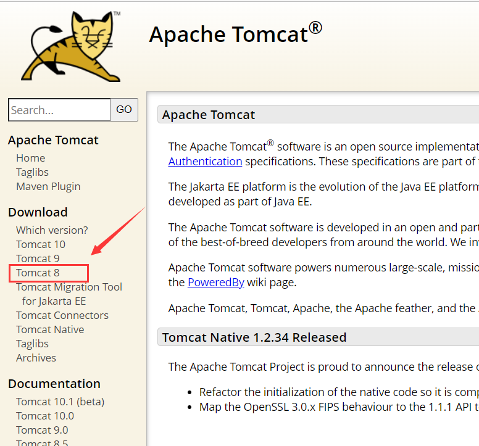Open the Which version? link
The width and height of the screenshot is (479, 446).
(x=52, y=230)
